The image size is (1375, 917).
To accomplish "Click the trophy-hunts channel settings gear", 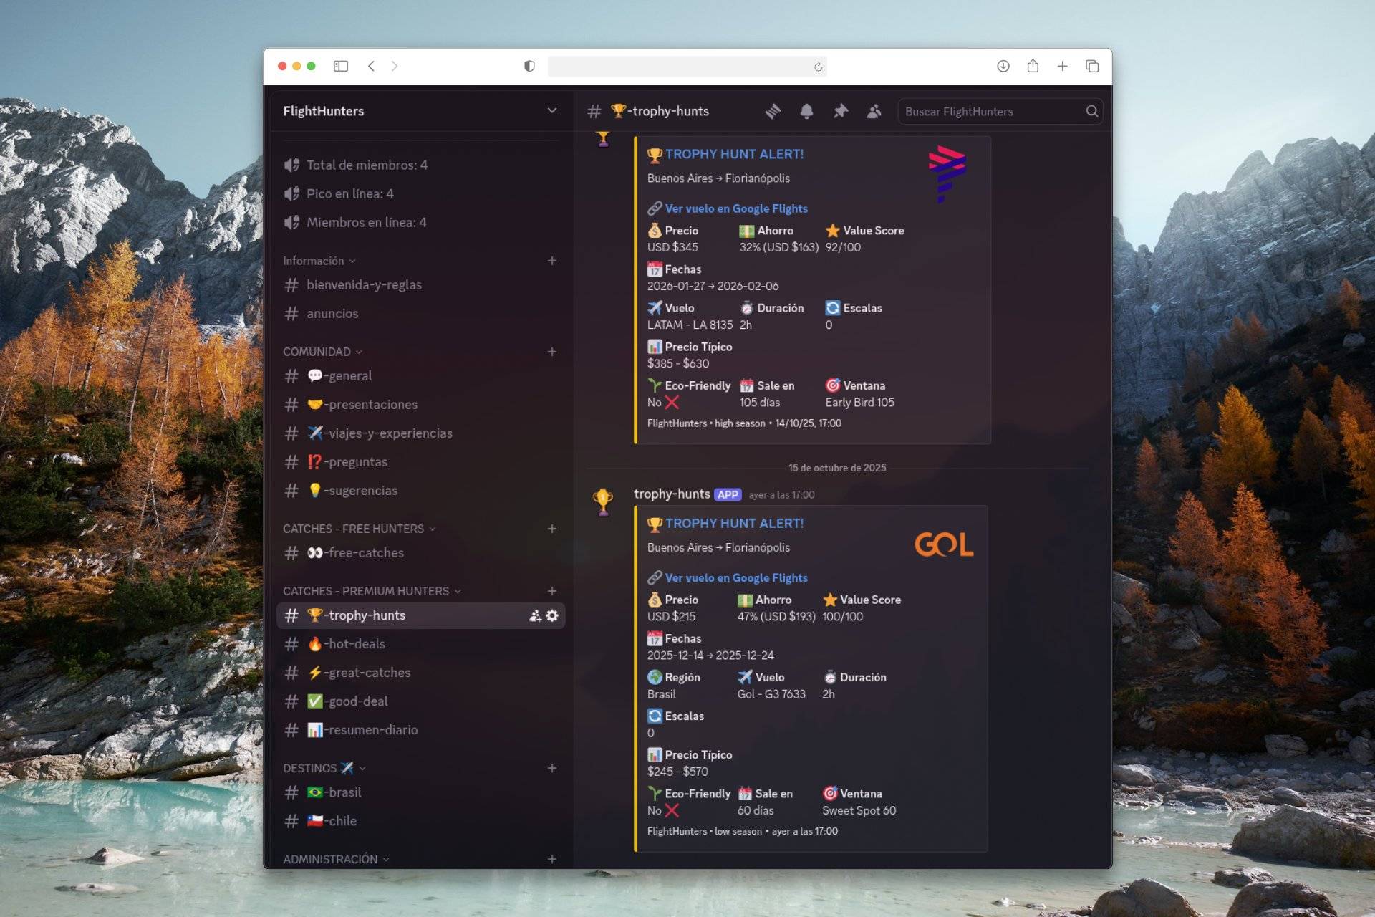I will coord(552,615).
